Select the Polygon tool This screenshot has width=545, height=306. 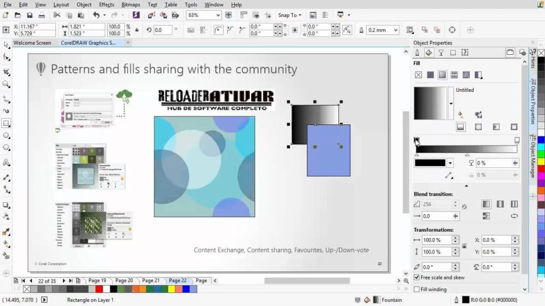6,148
